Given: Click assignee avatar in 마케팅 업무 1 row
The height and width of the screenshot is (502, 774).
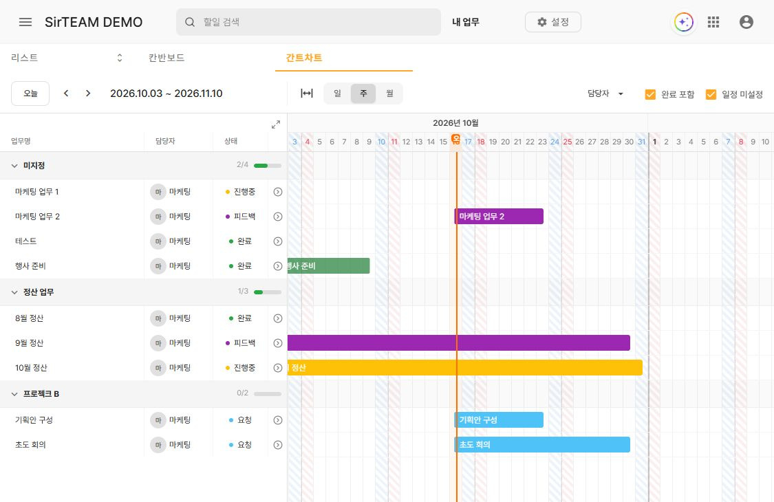Looking at the screenshot, I should 158,192.
